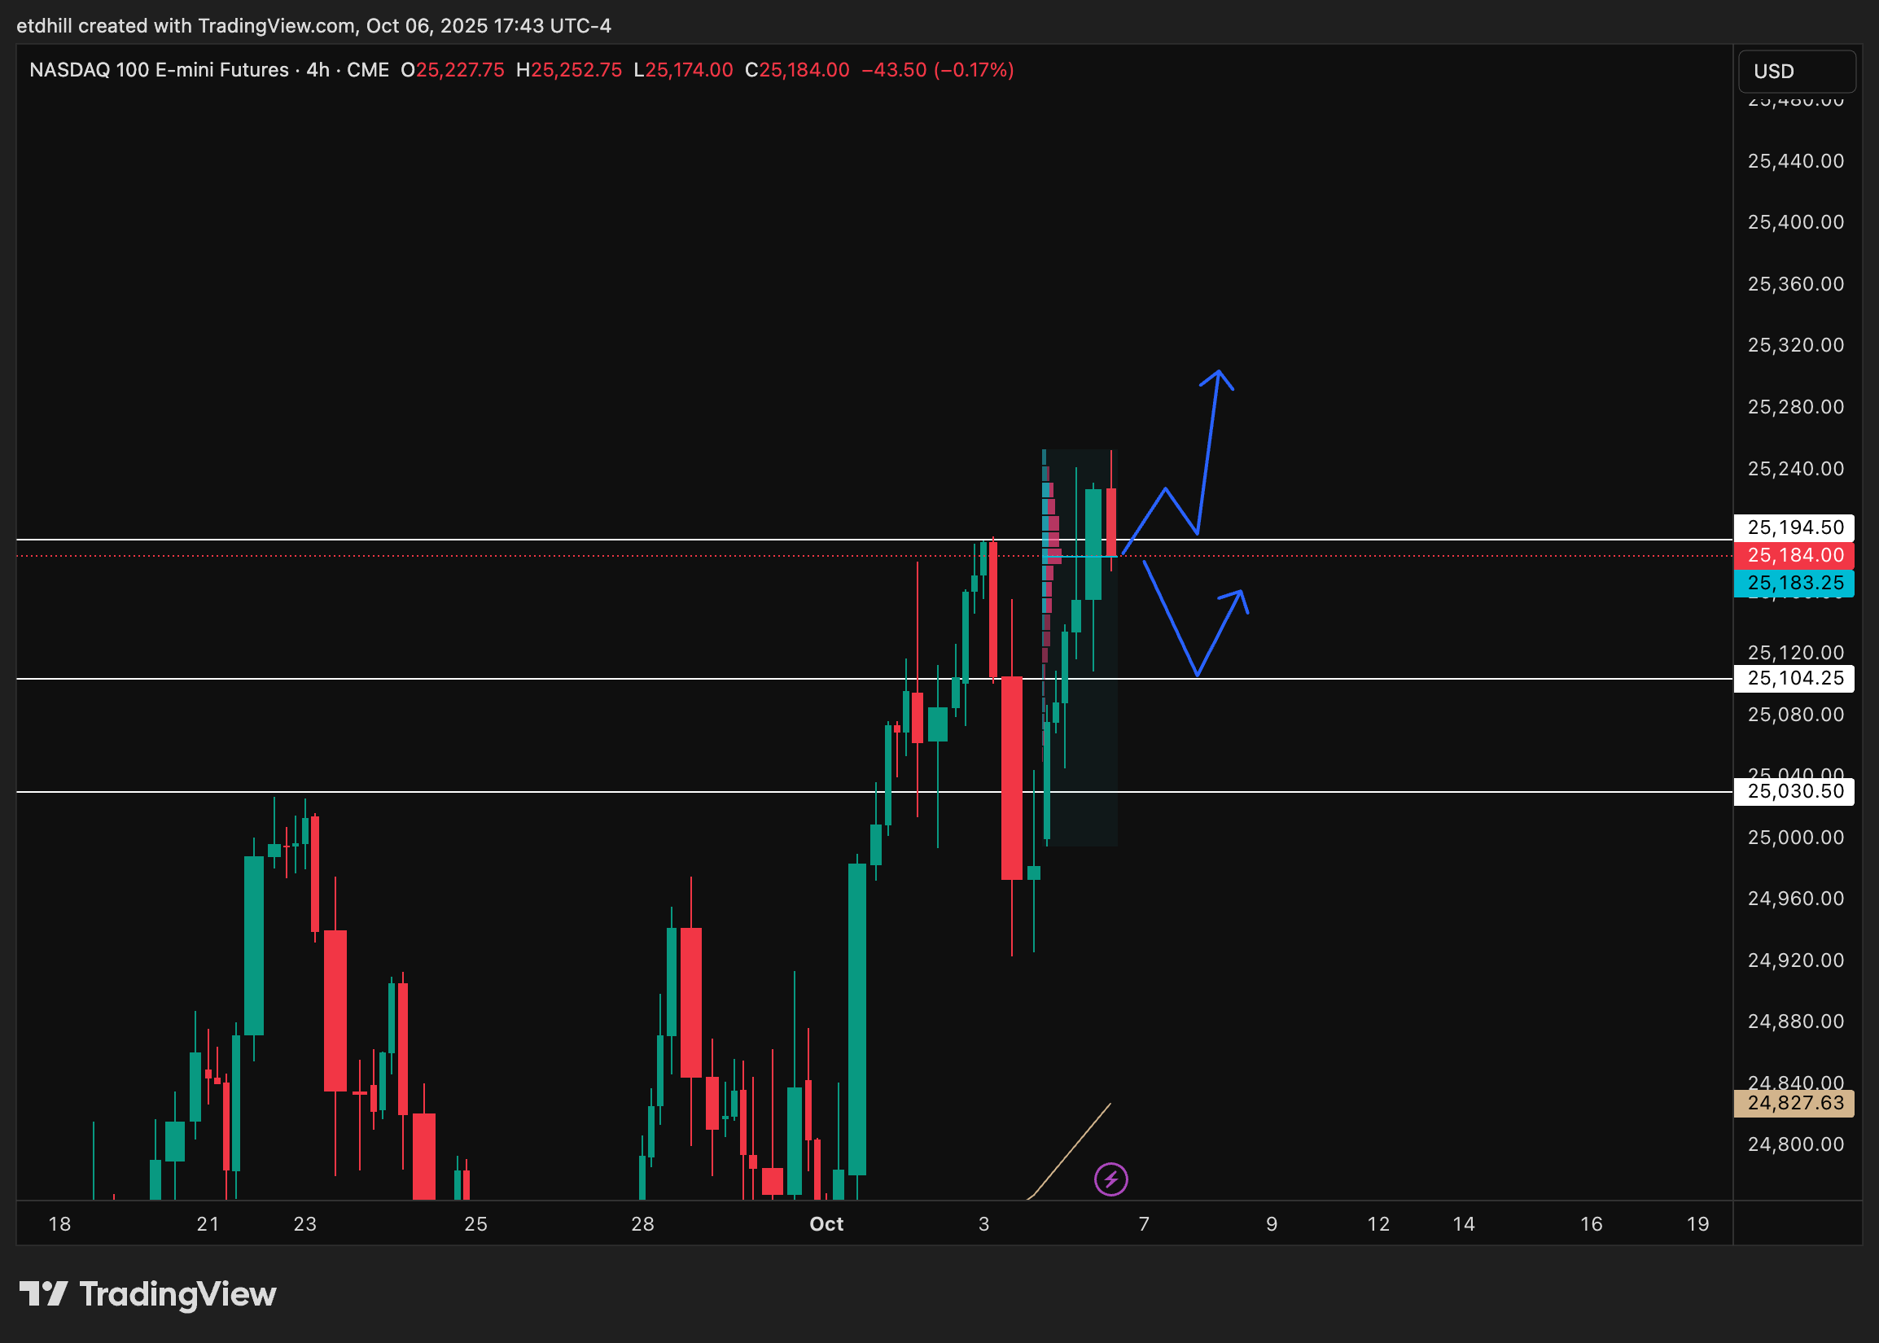Click the 25,194.50 price line label
Viewport: 1879px width, 1343px height.
[1794, 527]
